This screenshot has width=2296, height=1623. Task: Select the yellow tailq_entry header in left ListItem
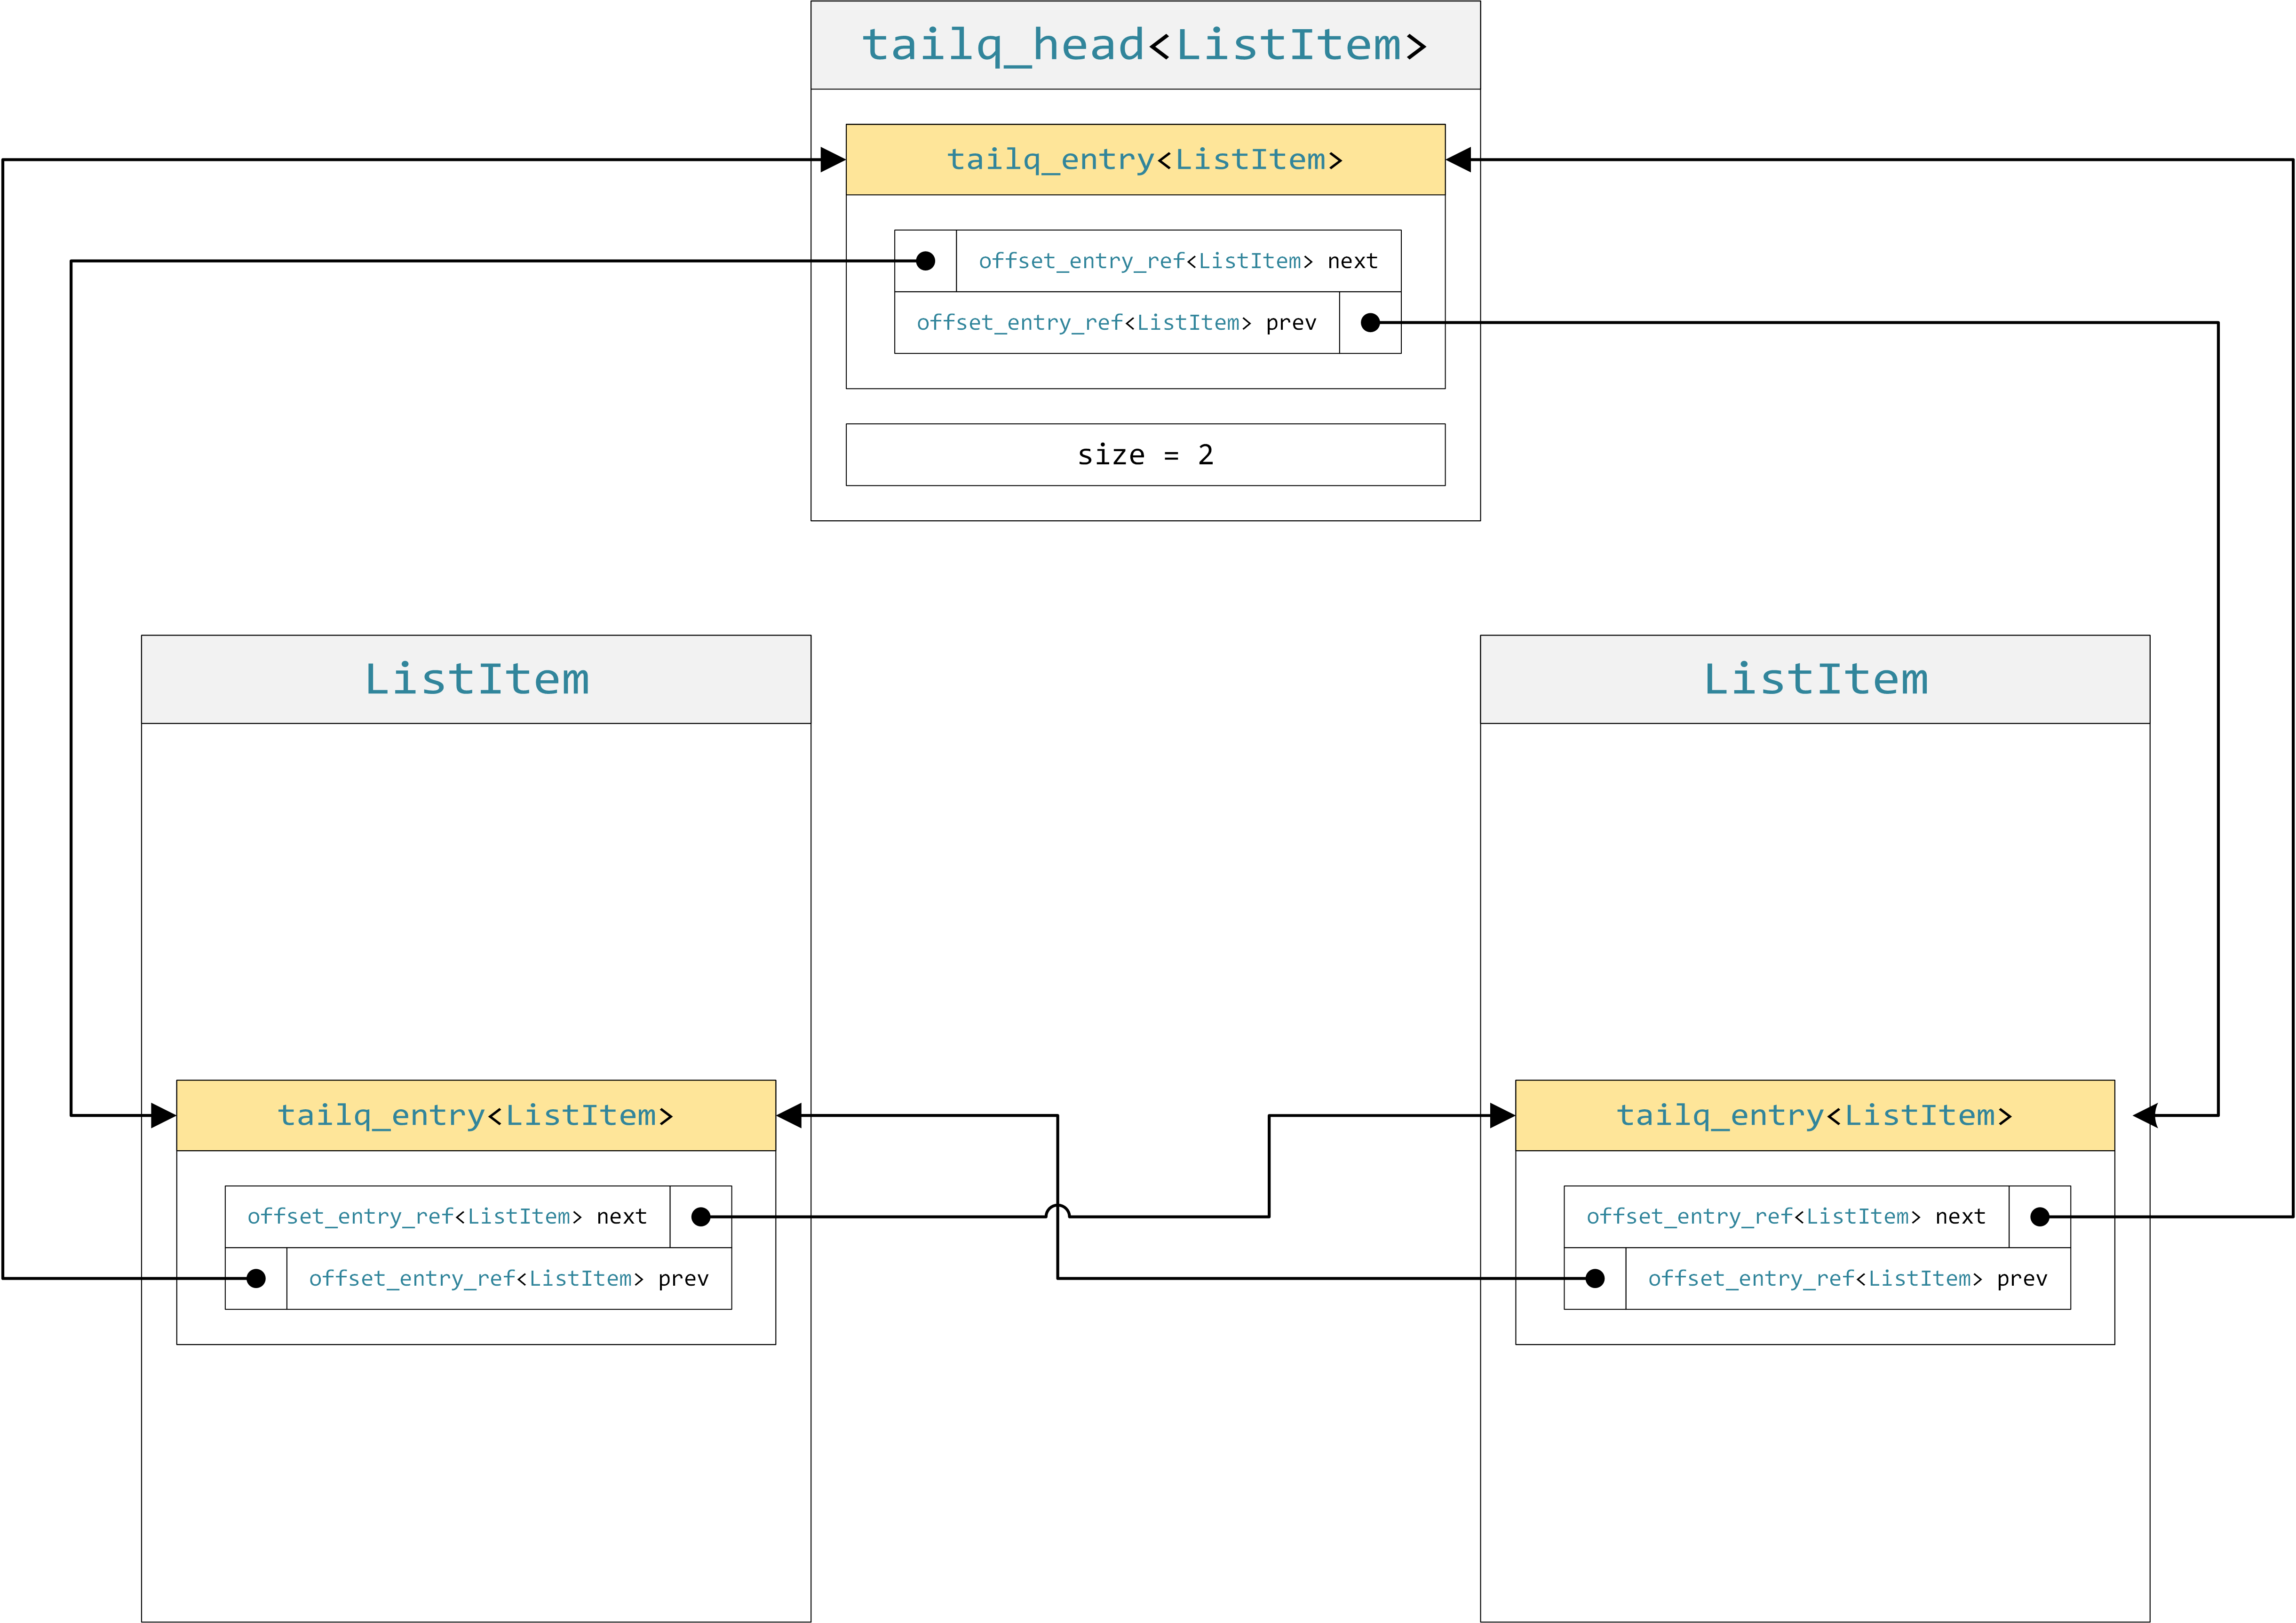[x=477, y=1115]
